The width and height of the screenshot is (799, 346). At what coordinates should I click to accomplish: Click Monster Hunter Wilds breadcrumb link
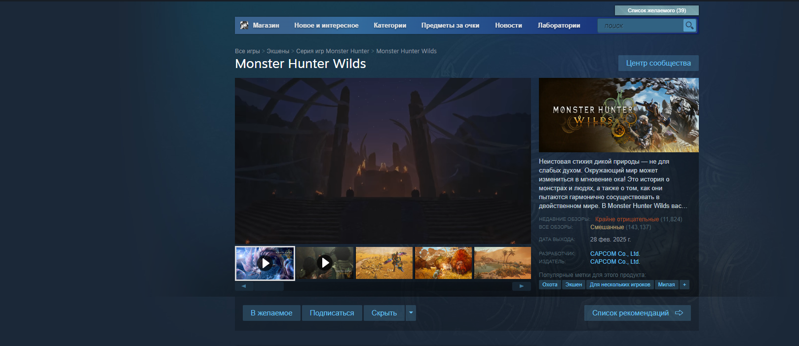tap(406, 51)
